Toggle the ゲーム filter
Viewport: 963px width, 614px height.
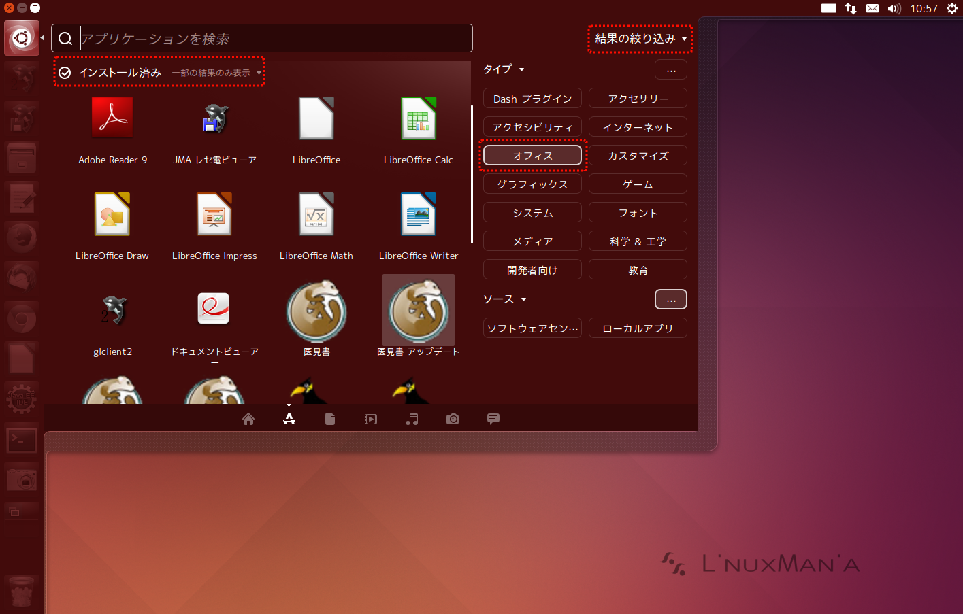(638, 184)
